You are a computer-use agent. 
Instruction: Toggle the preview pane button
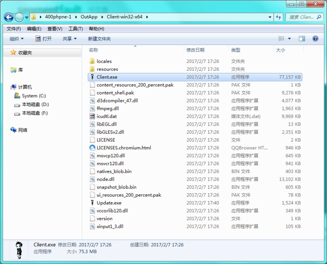point(301,38)
